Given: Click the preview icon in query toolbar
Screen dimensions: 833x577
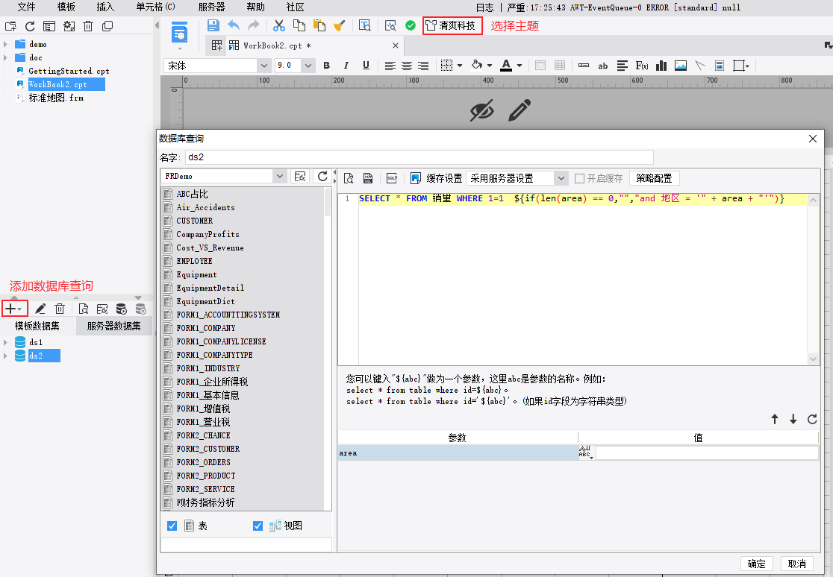Looking at the screenshot, I should tap(348, 178).
